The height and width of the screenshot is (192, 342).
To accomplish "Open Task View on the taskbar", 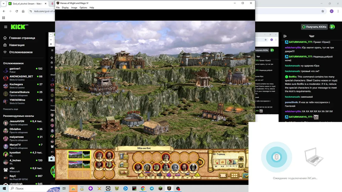I will tap(64, 189).
